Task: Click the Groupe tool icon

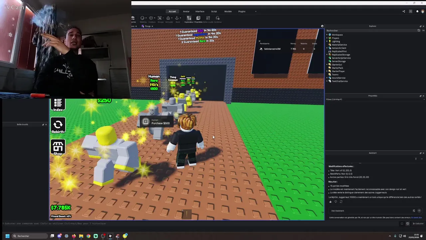Action: pos(160,18)
